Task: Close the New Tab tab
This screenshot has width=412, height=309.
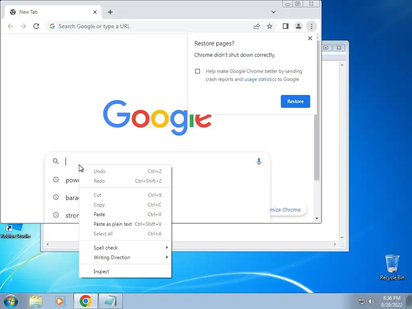Action: pyautogui.click(x=95, y=12)
